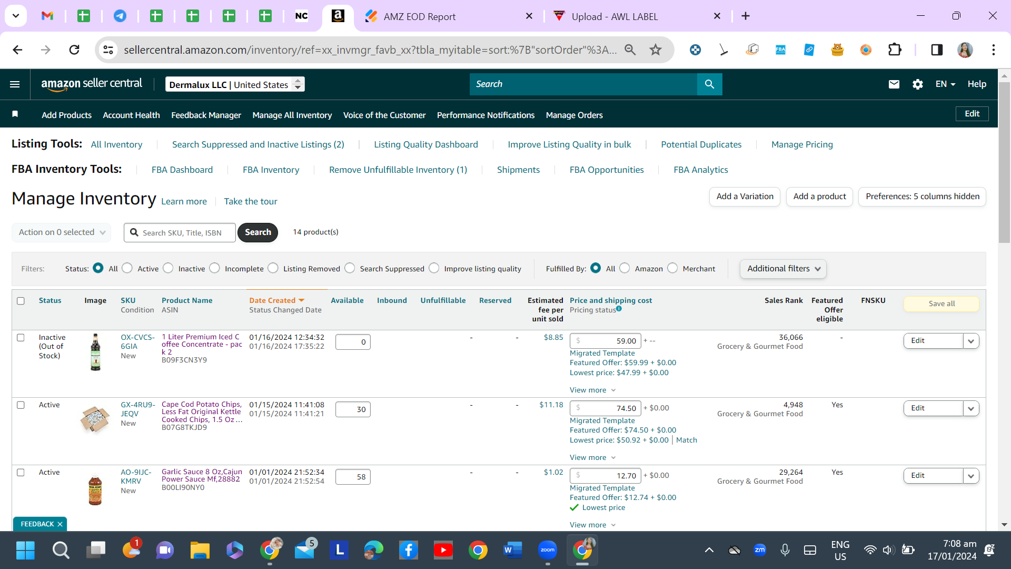This screenshot has width=1011, height=569.
Task: Expand the Additional filters dropdown
Action: pos(783,269)
